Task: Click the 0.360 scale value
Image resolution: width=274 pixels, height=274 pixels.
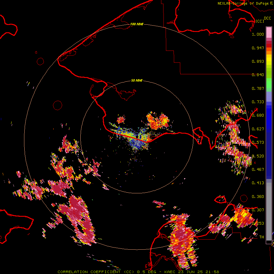Action: coord(258,197)
